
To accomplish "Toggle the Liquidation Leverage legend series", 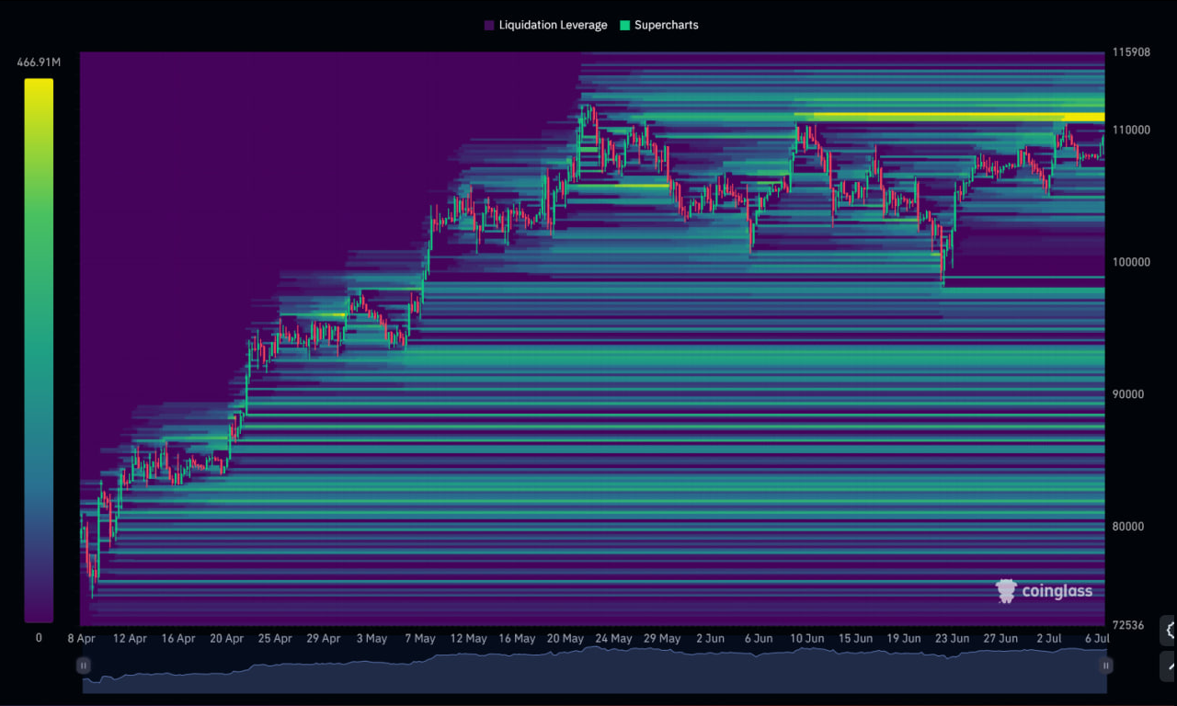I will 545,25.
